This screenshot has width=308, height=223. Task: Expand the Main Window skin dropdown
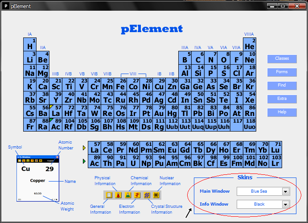pos(286,191)
